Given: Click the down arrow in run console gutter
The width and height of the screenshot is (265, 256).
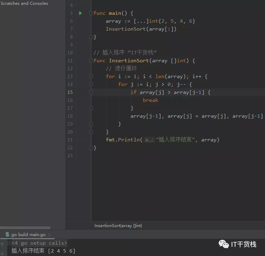Looking at the screenshot, I should [x=2, y=253].
